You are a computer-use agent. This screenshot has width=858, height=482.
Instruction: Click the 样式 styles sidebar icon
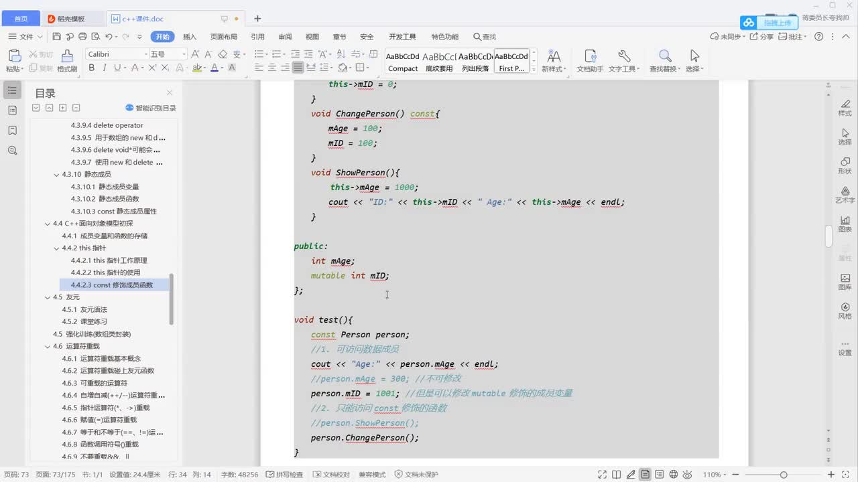coord(845,108)
